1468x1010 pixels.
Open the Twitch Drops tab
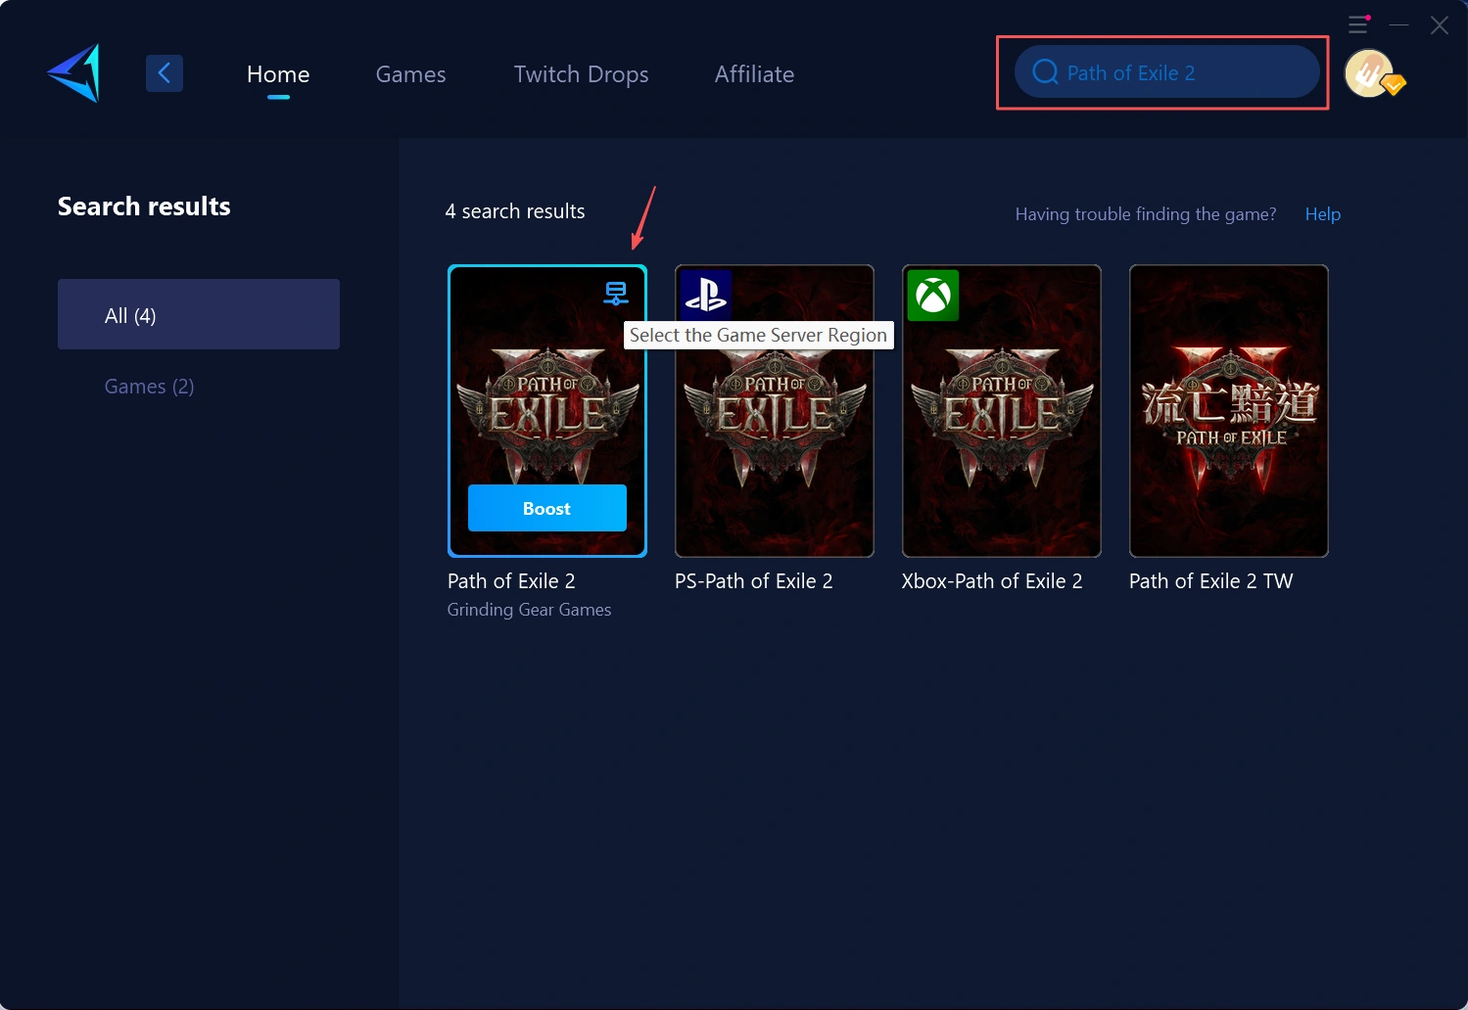(x=581, y=74)
